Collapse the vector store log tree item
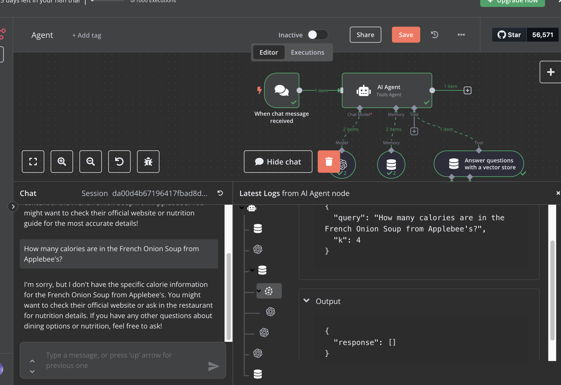This screenshot has width=561, height=385. point(252,270)
